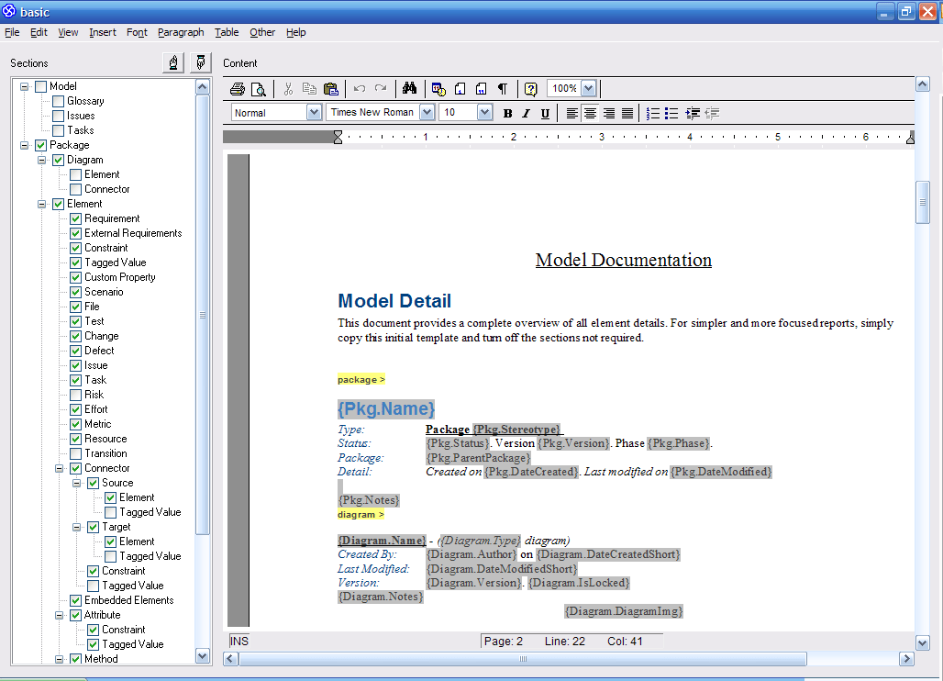Enable the Risk checkbox in the Sections tree
Viewport: 943px width, 681px height.
(74, 395)
